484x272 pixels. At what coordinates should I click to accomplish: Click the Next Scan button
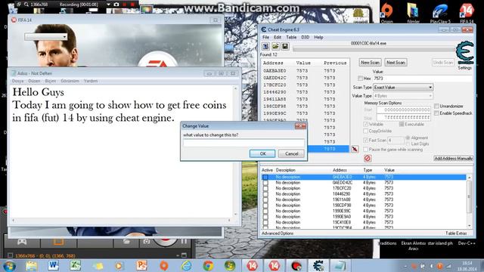(x=396, y=62)
